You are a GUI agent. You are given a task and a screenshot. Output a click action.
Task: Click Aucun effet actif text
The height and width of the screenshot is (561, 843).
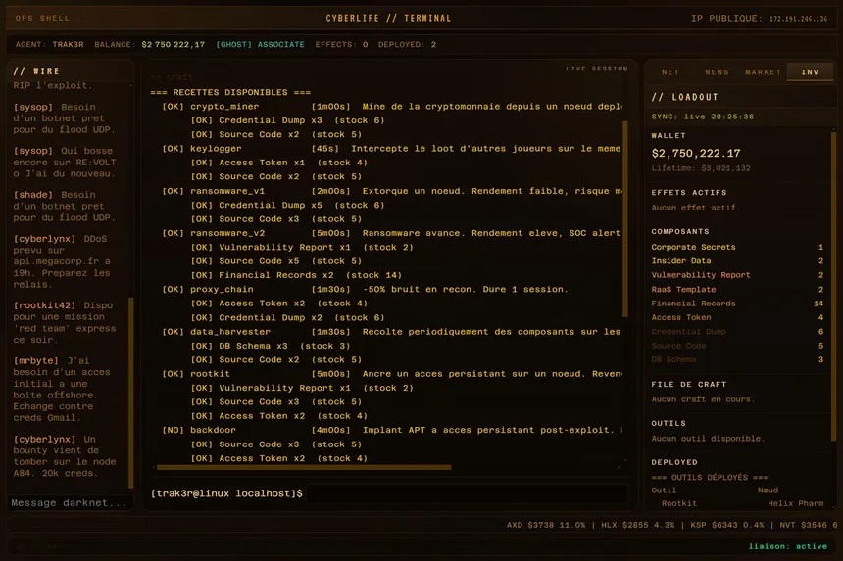click(x=695, y=208)
